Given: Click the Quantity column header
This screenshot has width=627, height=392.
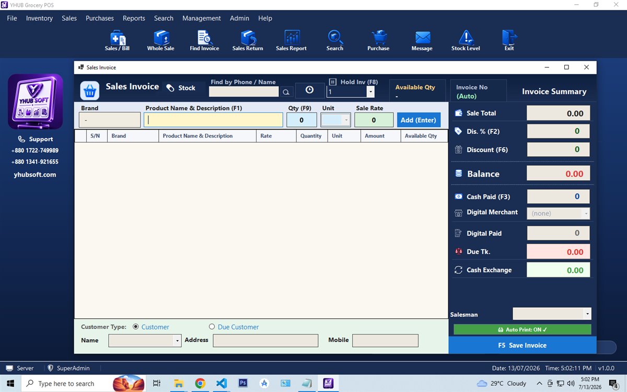Looking at the screenshot, I should 311,136.
